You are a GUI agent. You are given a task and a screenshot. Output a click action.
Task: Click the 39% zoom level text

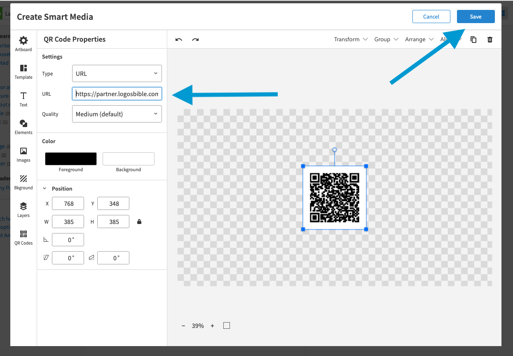198,326
